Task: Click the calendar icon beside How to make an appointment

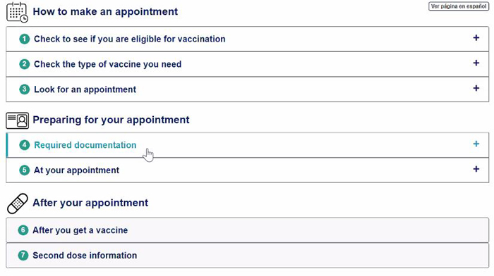Action: (x=18, y=12)
